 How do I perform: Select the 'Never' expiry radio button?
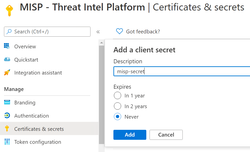117,117
